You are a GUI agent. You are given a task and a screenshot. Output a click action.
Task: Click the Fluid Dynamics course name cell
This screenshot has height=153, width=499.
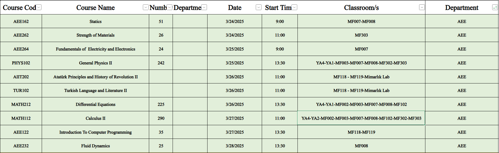pyautogui.click(x=95, y=146)
